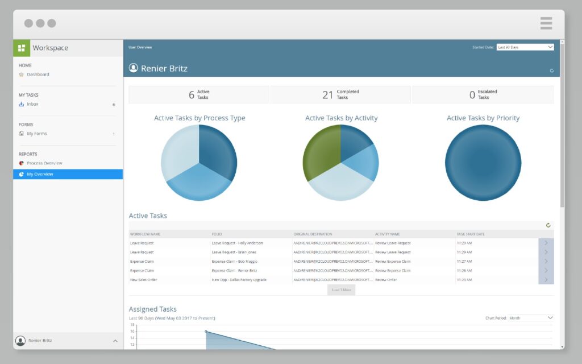Viewport: 582px width, 364px height.
Task: Click the vertical scrollbar on the right
Action: coord(562,125)
